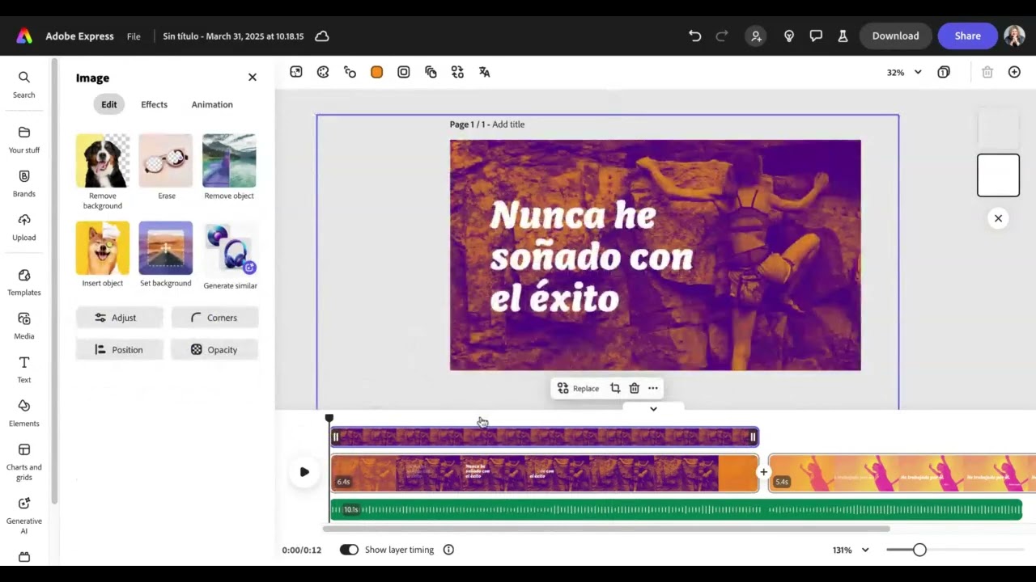This screenshot has height=582, width=1036.
Task: Open the Elements panel
Action: click(24, 413)
